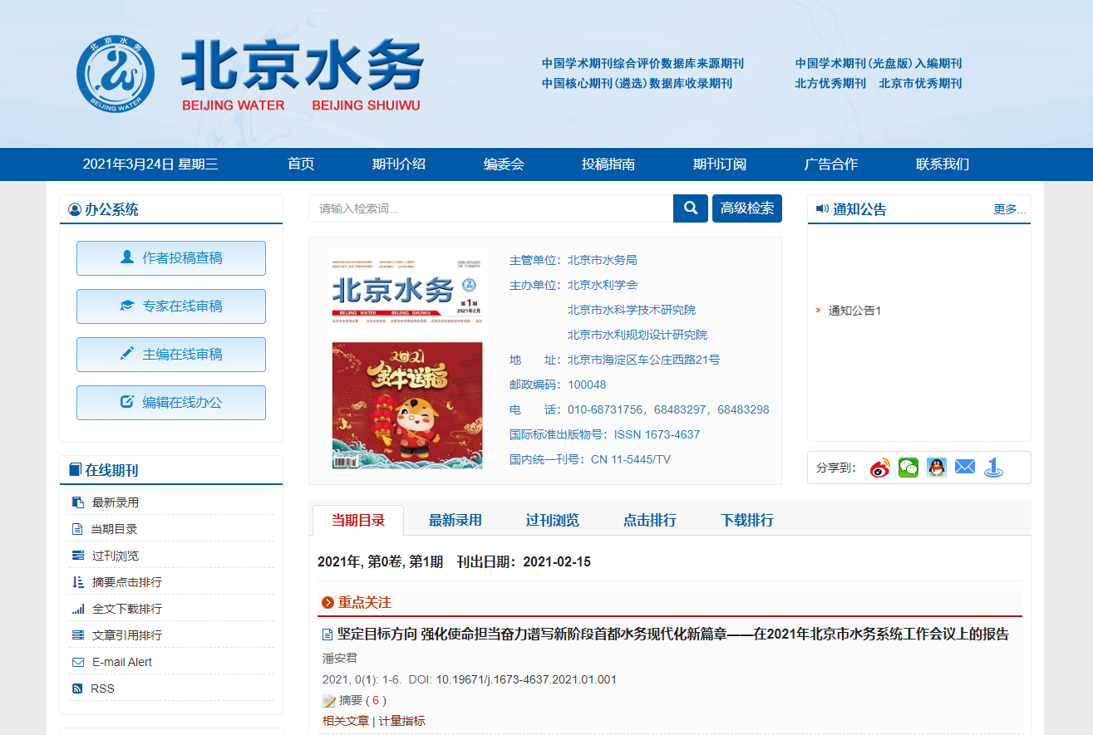Click the 北京水务 header title text
The image size is (1093, 735).
pyautogui.click(x=303, y=65)
